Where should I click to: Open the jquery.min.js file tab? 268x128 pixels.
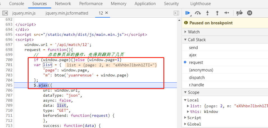[24, 13]
